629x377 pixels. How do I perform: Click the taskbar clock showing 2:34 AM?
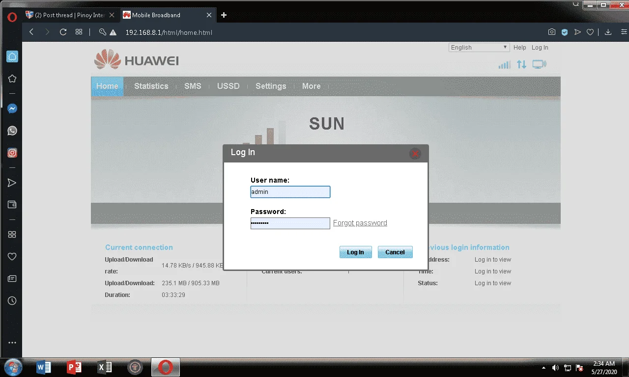[x=604, y=368]
